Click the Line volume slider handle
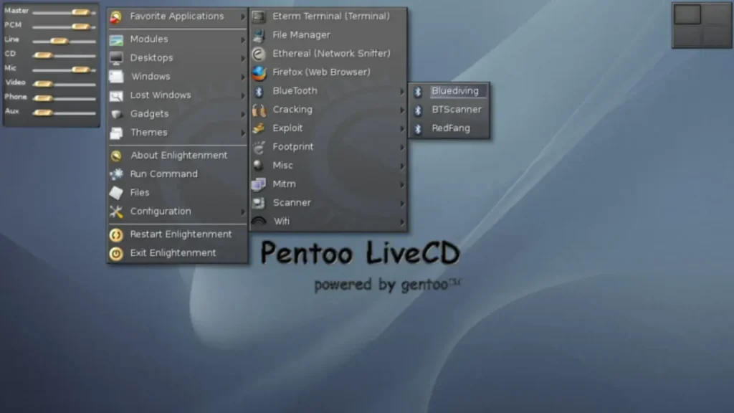This screenshot has height=413, width=734. coord(59,41)
